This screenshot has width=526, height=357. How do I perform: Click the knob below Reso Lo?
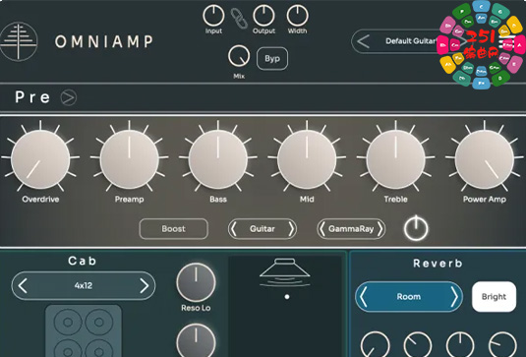pyautogui.click(x=197, y=340)
